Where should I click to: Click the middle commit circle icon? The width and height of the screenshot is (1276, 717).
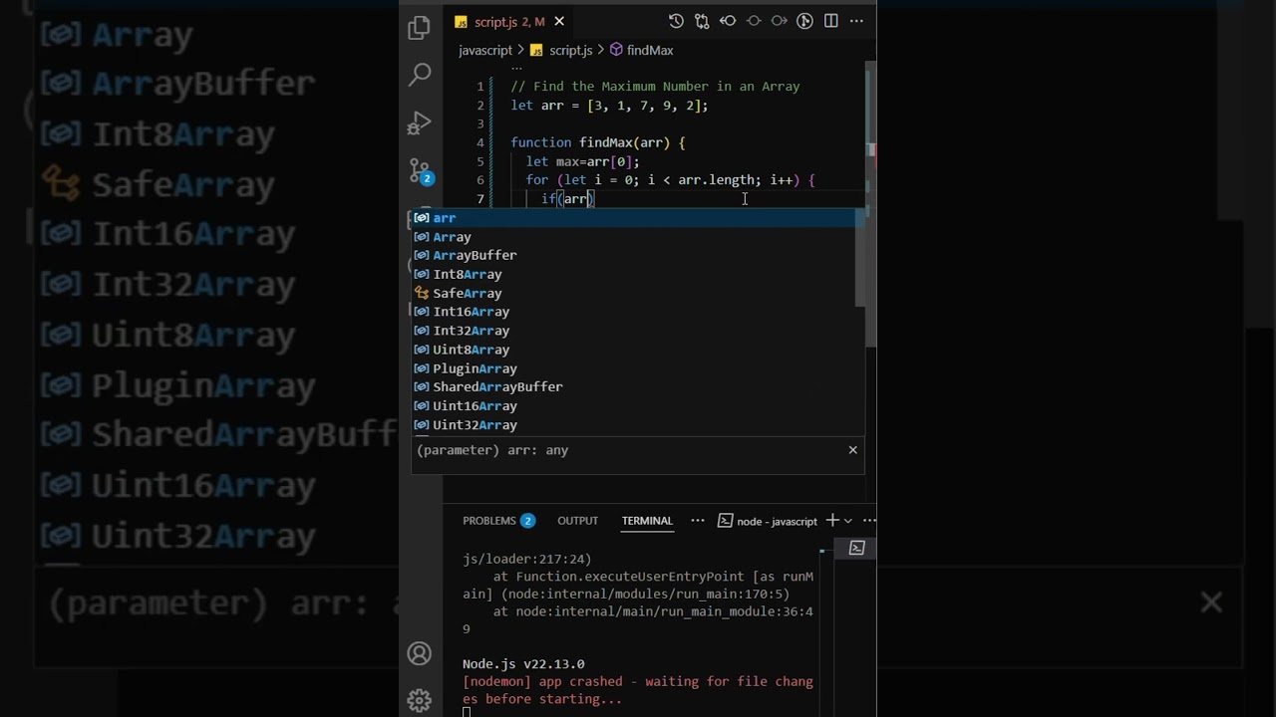click(754, 21)
